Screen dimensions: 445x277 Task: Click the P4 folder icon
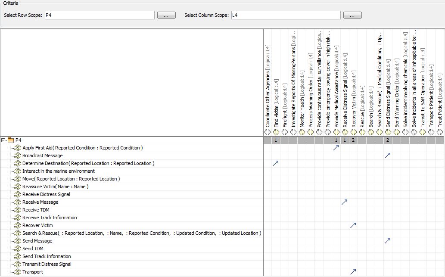pos(11,140)
